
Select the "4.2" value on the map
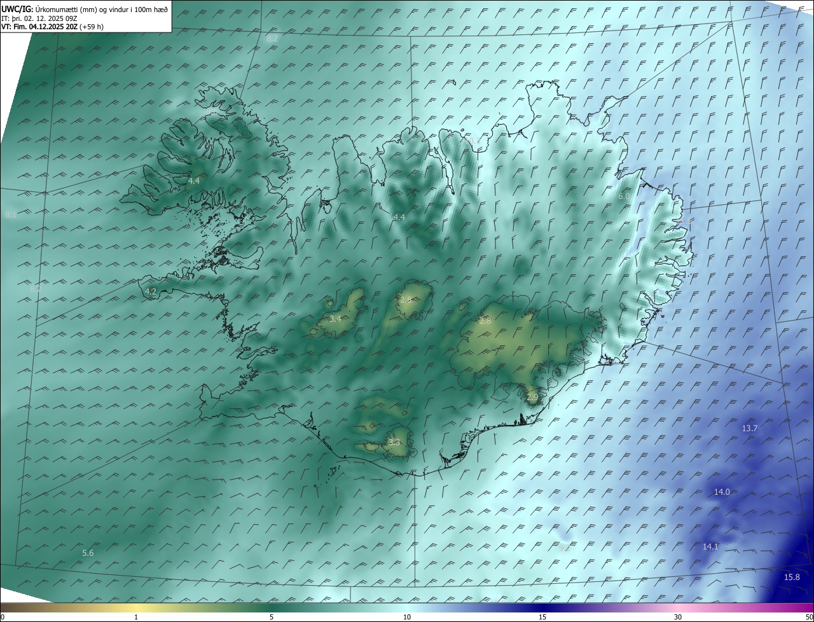(x=151, y=291)
